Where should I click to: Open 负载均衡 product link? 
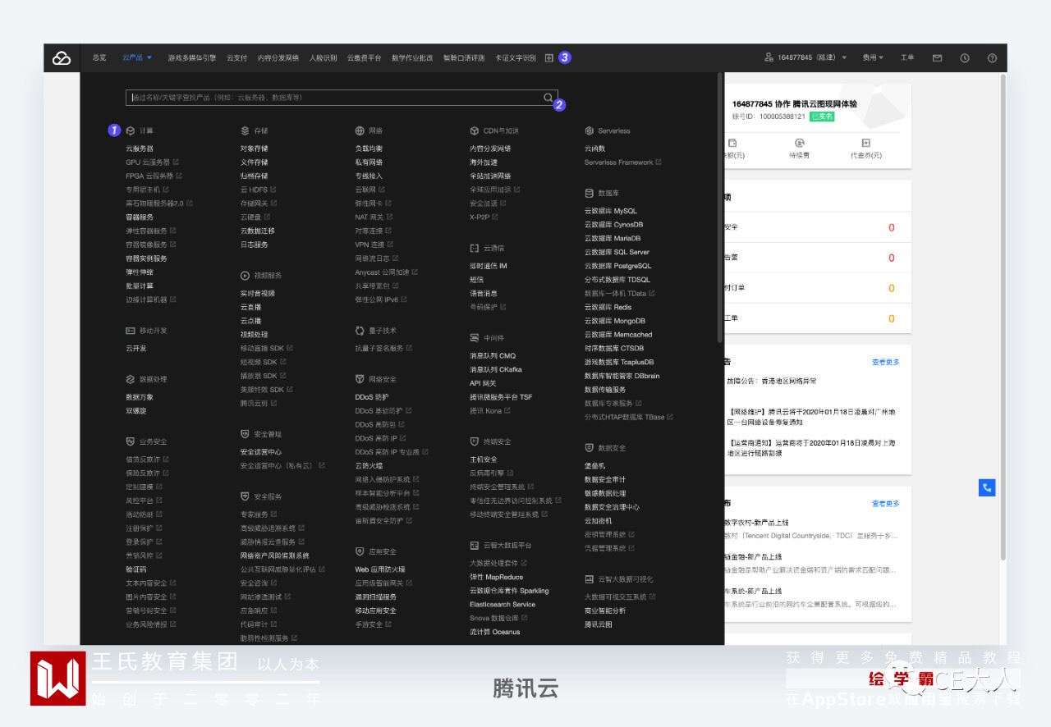coord(369,149)
